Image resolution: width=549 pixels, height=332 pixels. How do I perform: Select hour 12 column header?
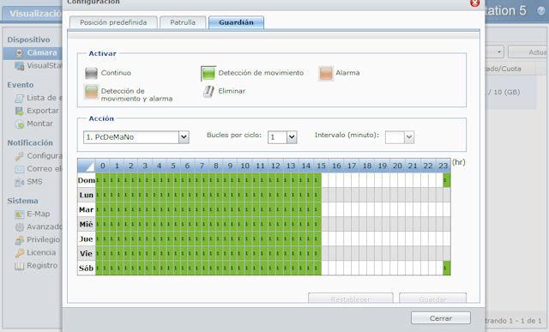tap(275, 166)
